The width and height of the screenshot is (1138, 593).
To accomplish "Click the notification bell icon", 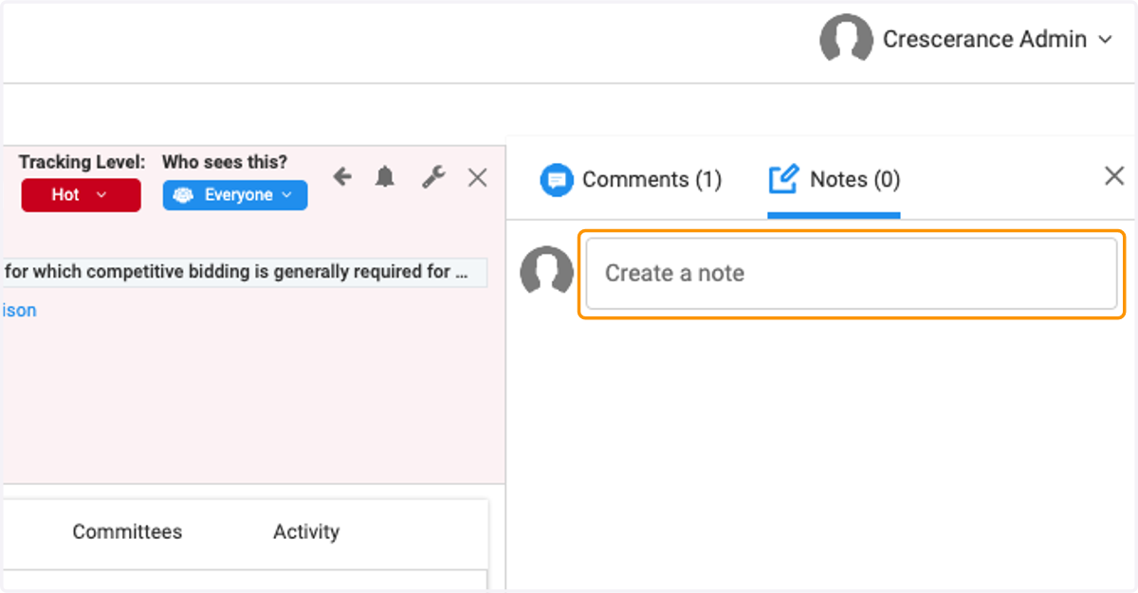I will 385,177.
